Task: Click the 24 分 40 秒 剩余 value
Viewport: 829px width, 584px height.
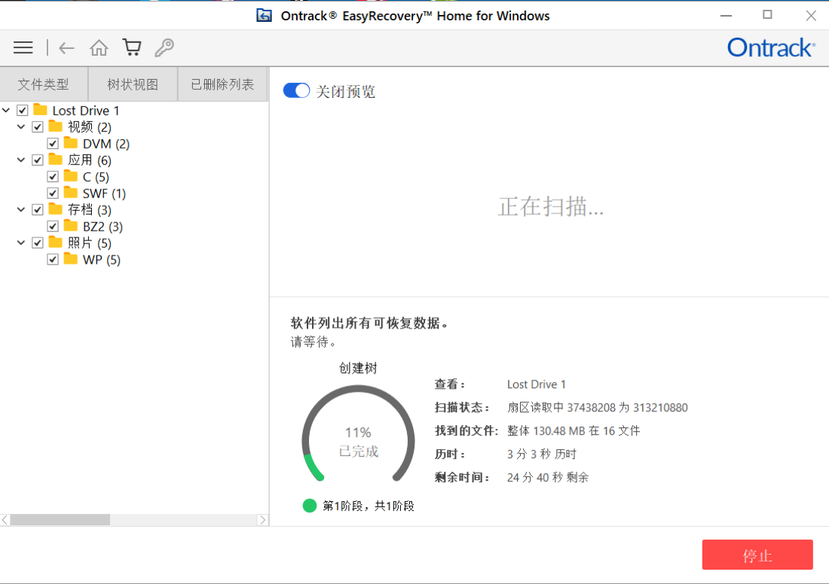Action: coord(548,477)
